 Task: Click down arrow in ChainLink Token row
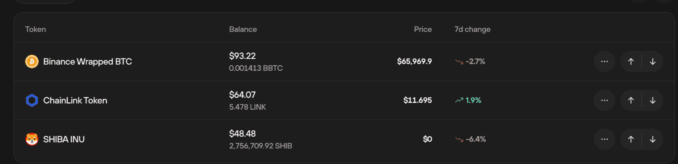[652, 100]
